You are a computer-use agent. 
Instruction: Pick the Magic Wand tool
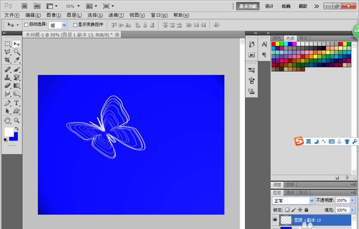[17, 52]
